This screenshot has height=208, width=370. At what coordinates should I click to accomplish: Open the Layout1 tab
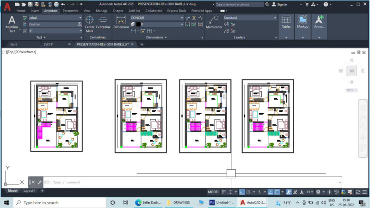click(29, 190)
